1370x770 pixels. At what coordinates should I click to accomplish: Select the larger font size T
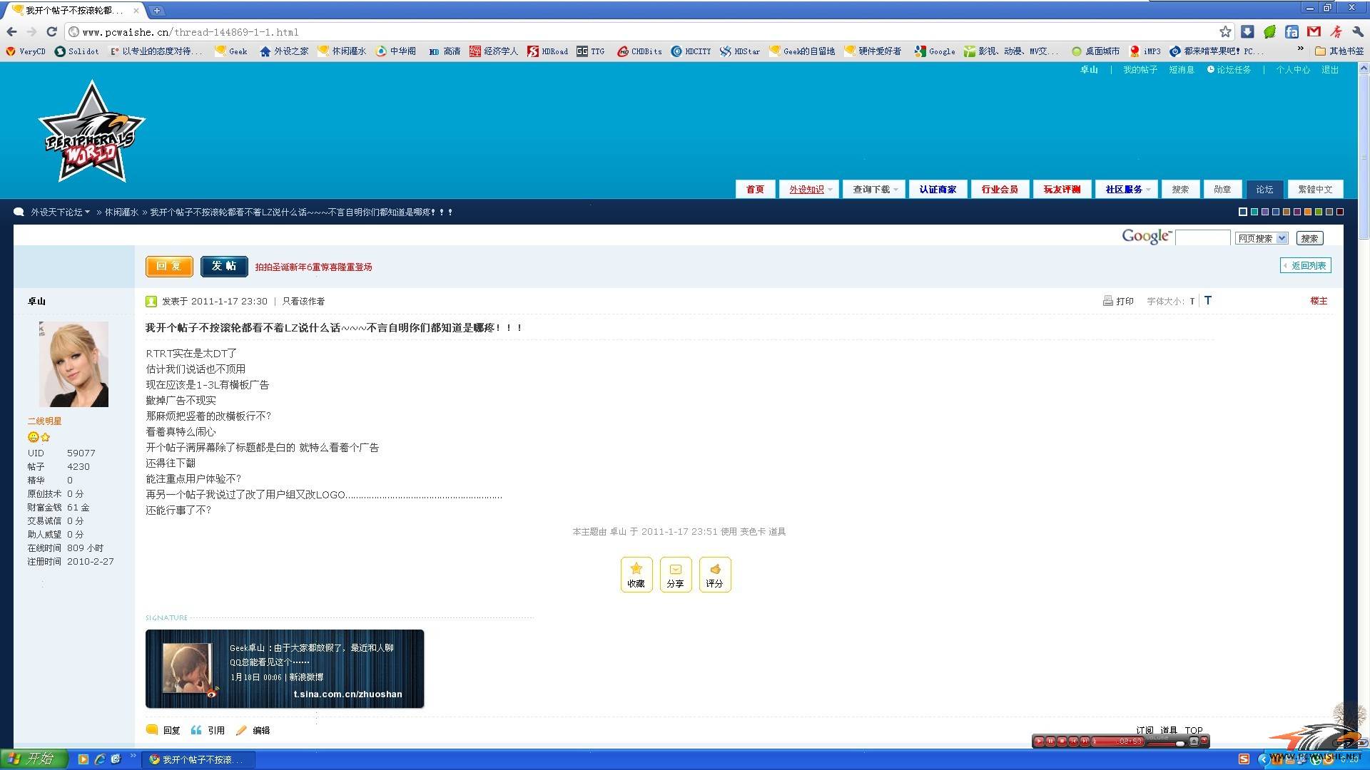(1208, 300)
